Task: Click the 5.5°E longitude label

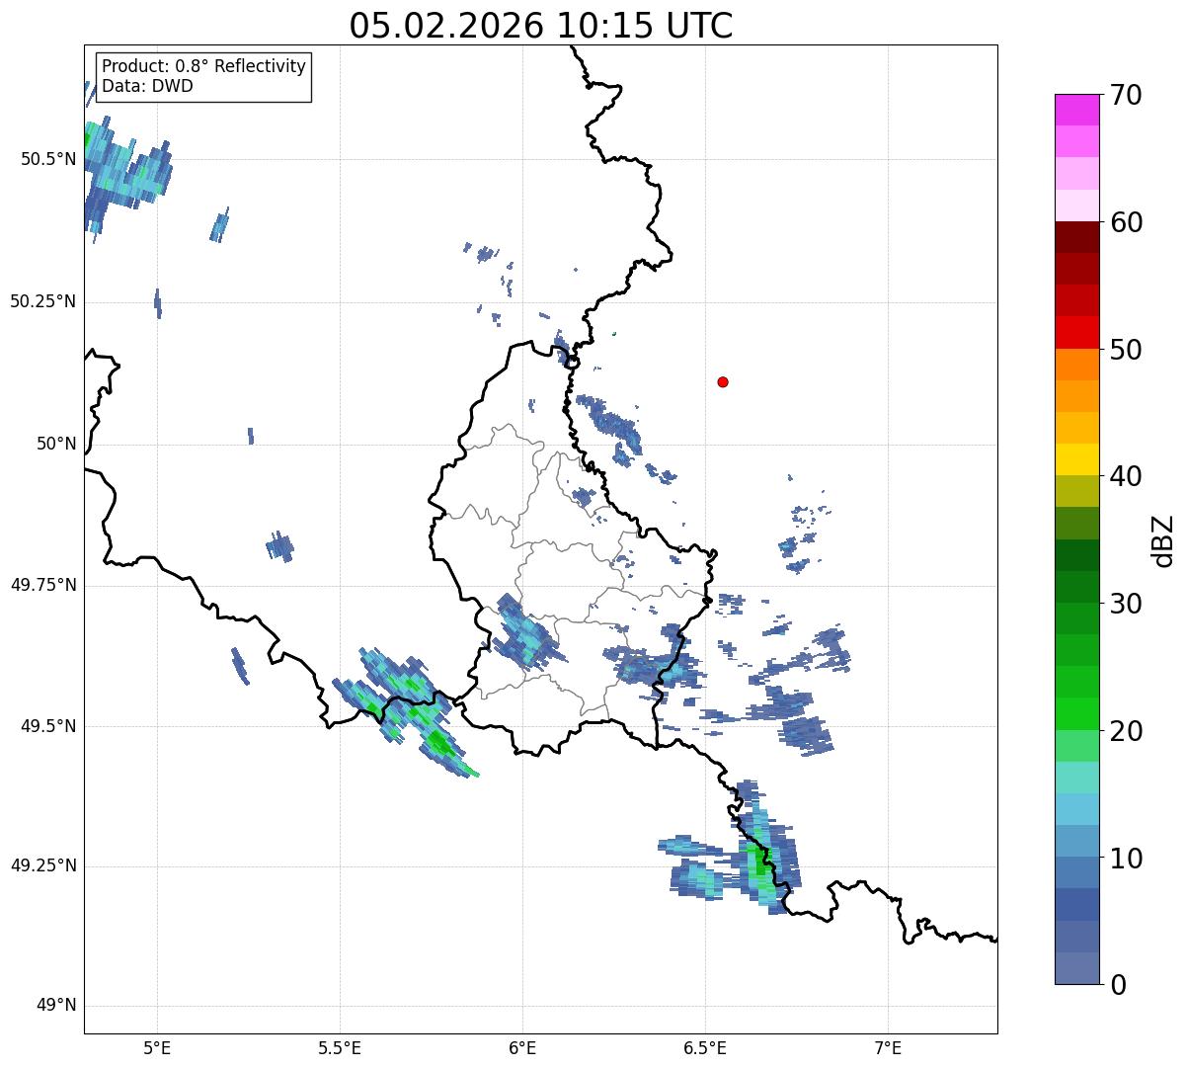Action: (340, 1047)
